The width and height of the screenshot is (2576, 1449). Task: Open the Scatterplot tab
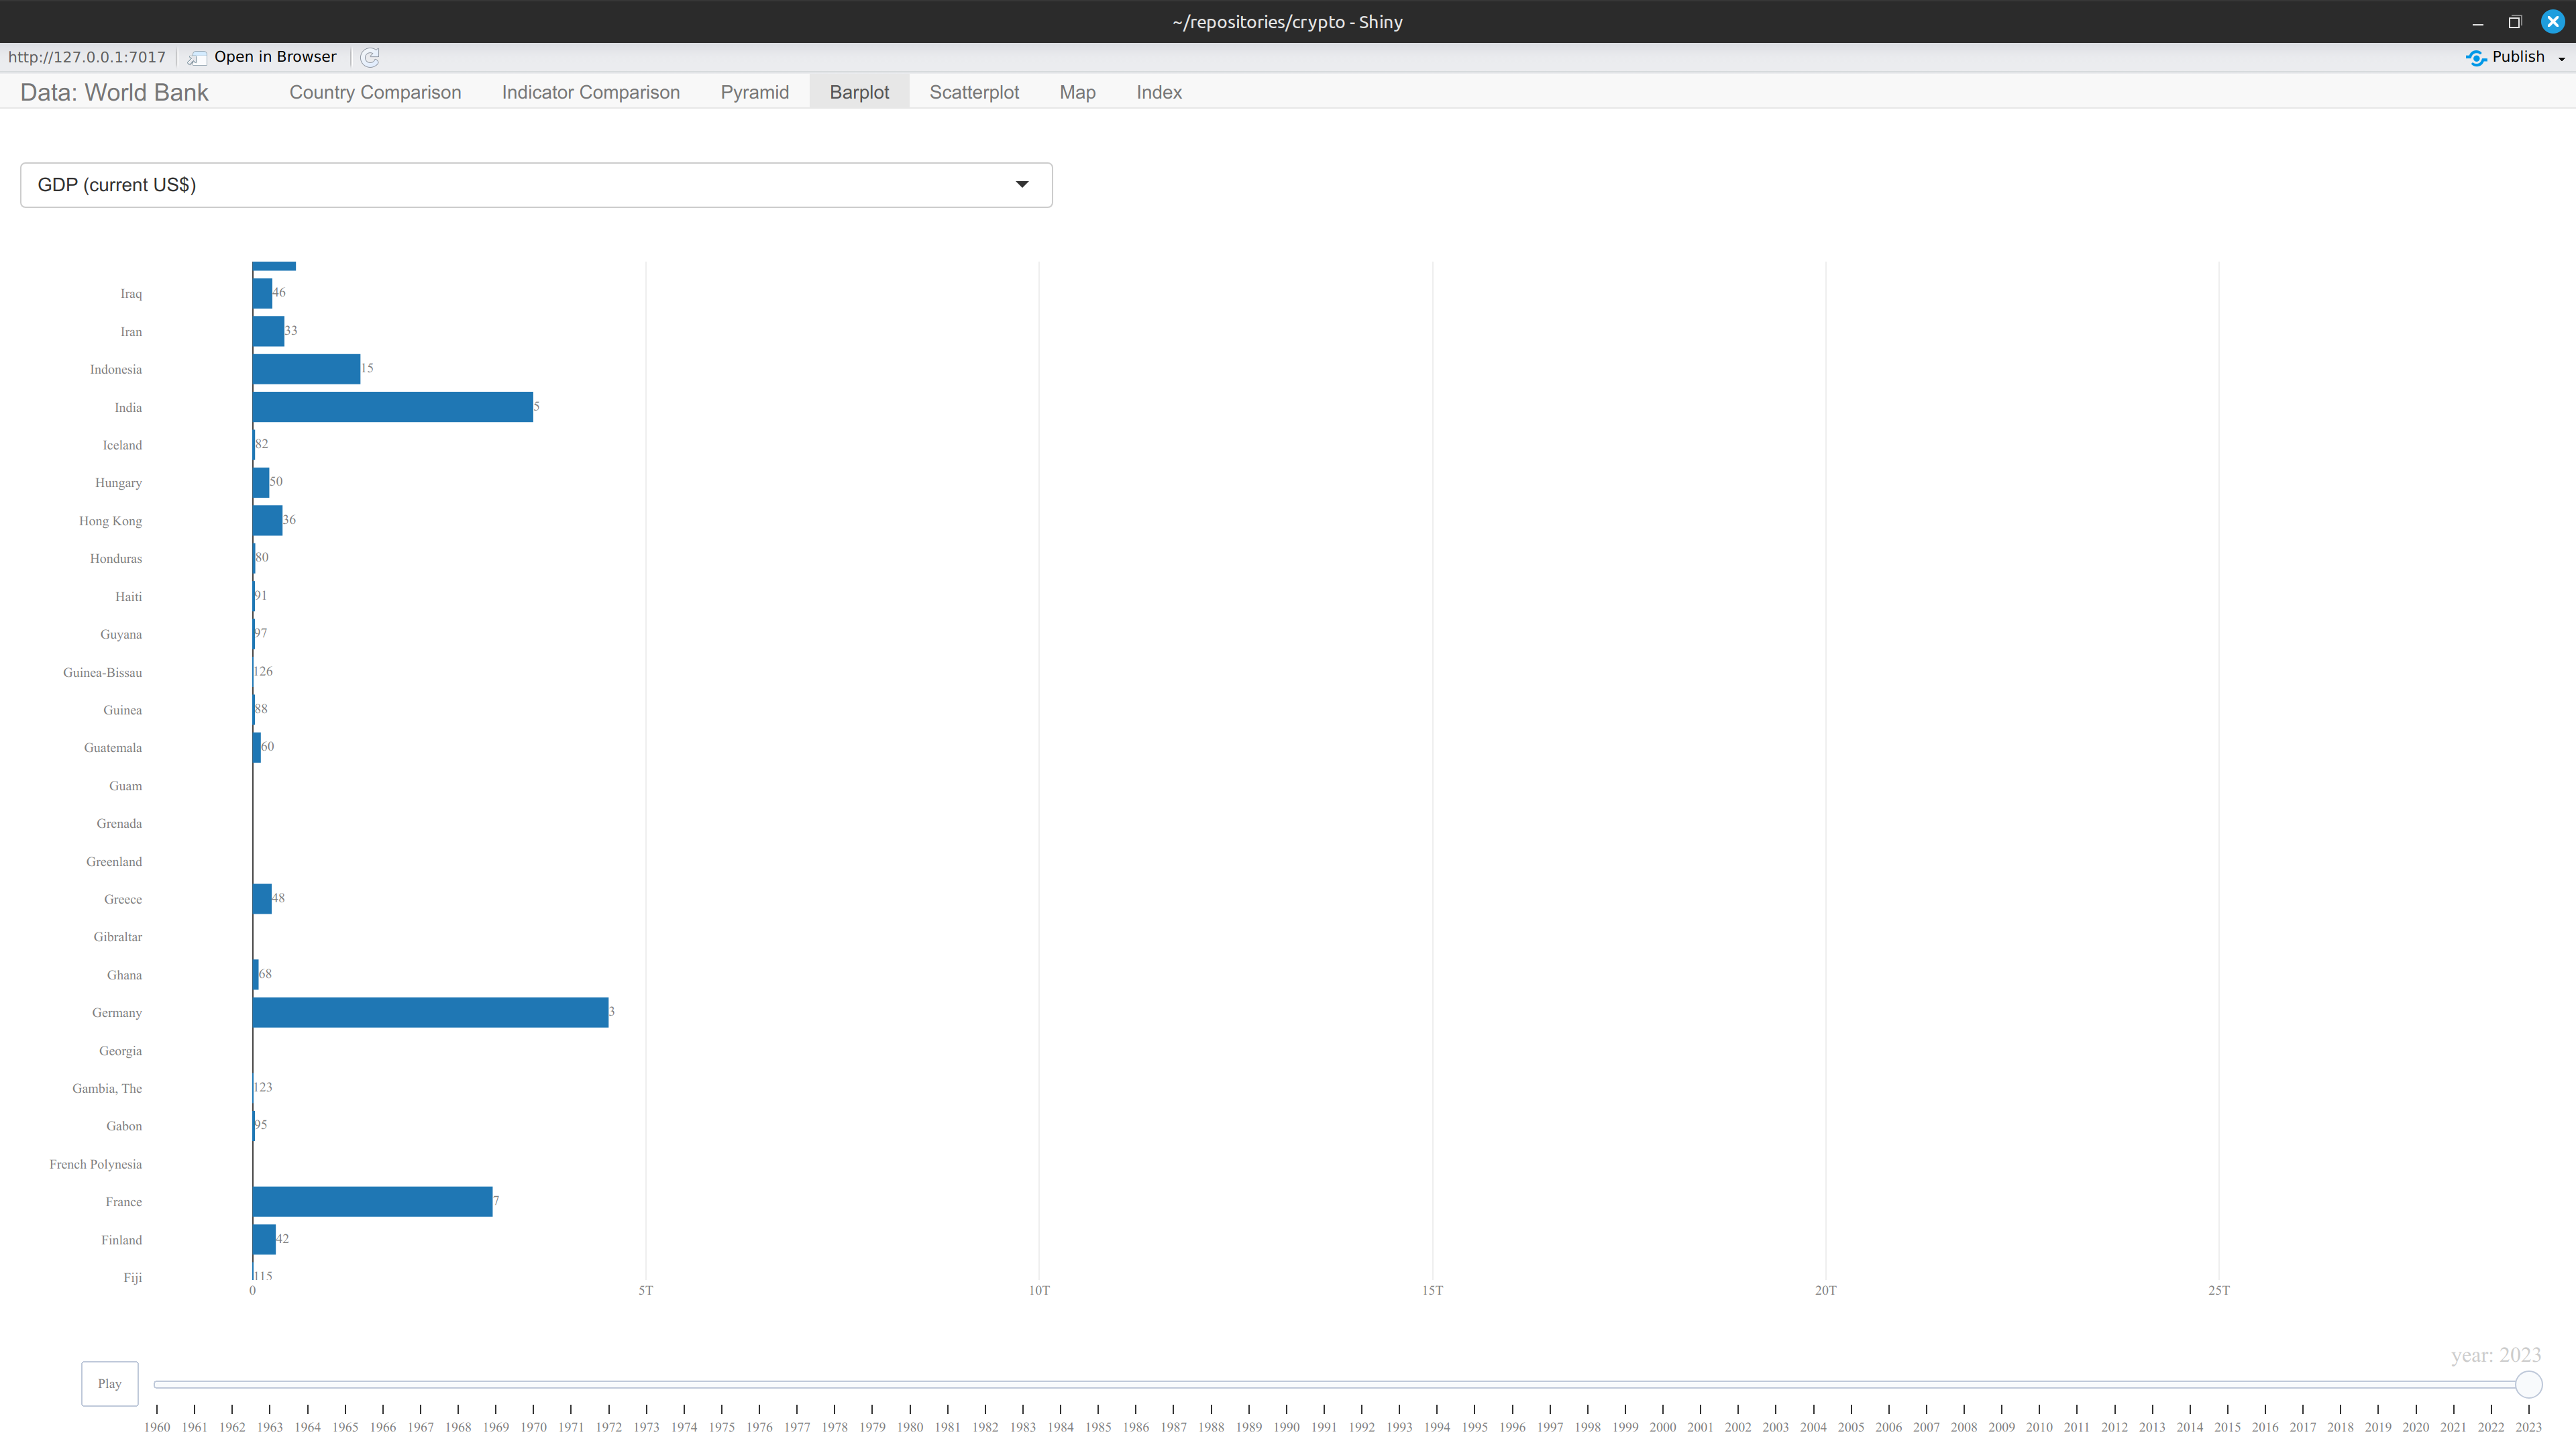pyautogui.click(x=974, y=92)
